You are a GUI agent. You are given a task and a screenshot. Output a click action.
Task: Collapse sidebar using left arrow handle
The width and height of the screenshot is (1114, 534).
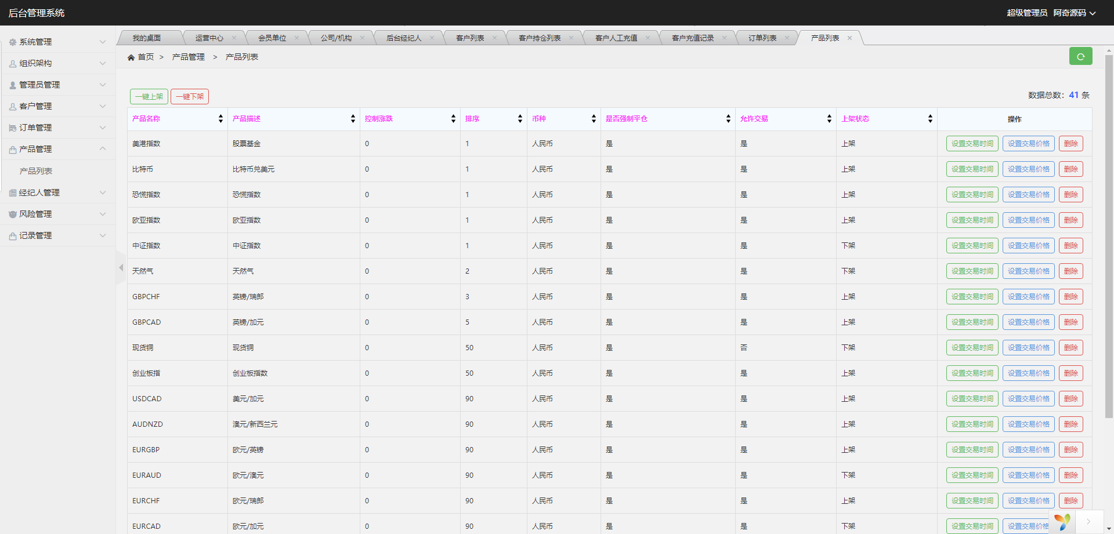point(121,268)
